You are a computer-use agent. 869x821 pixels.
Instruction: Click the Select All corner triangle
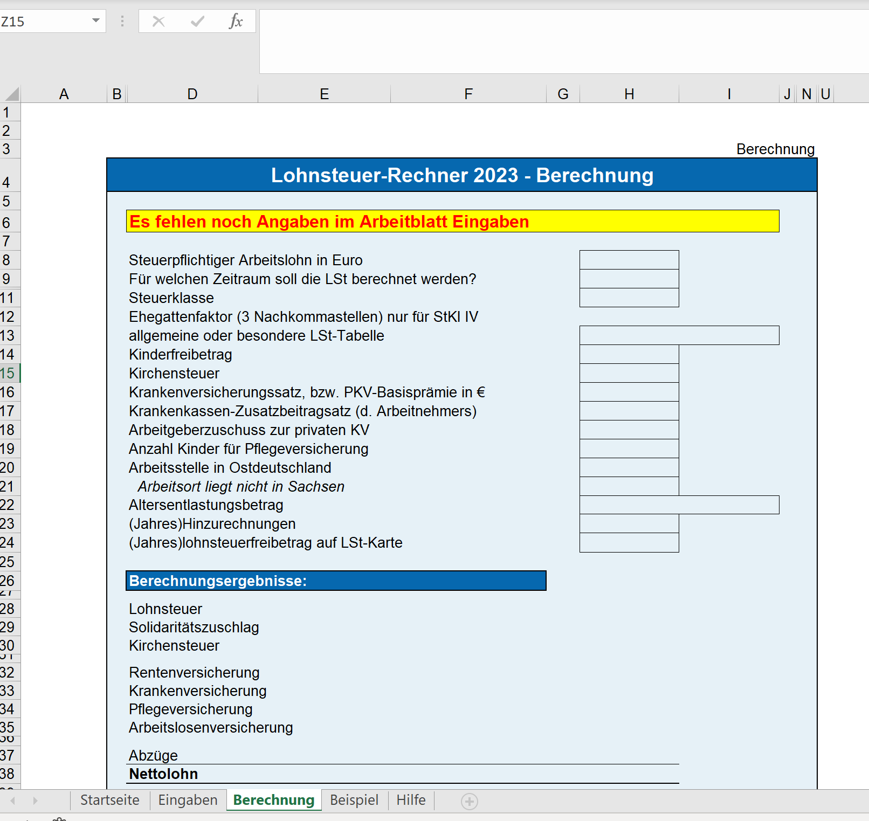pyautogui.click(x=11, y=94)
